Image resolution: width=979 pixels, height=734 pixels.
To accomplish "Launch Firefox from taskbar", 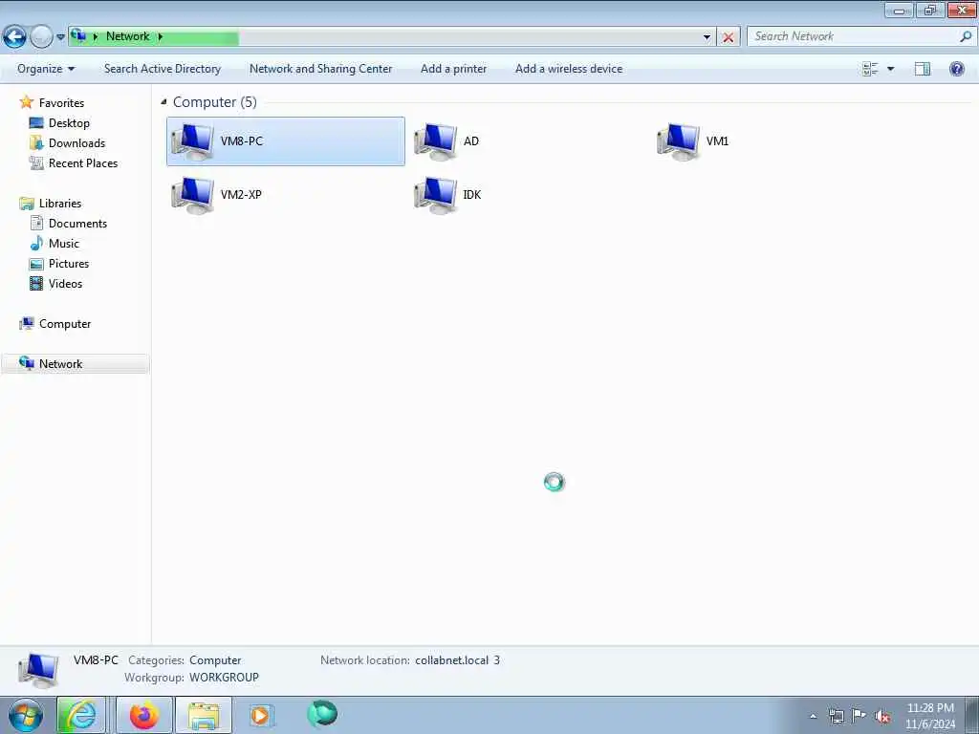I will point(144,715).
